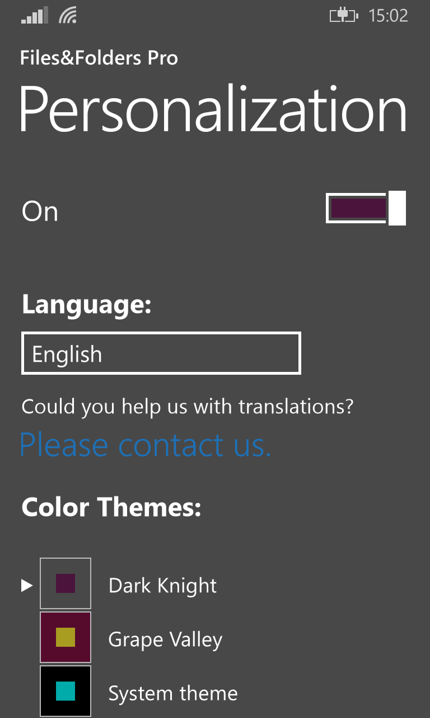Screen dimensions: 430x718
Task: Click the On label text
Action: tap(40, 211)
